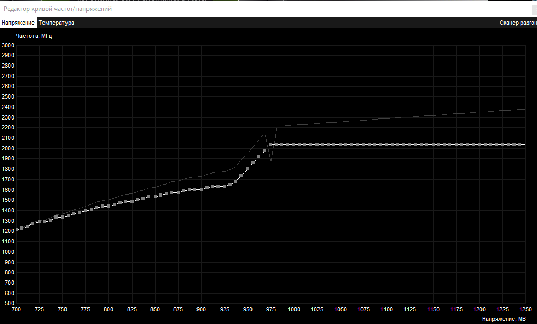Switch to the Напряжение tab

(18, 23)
